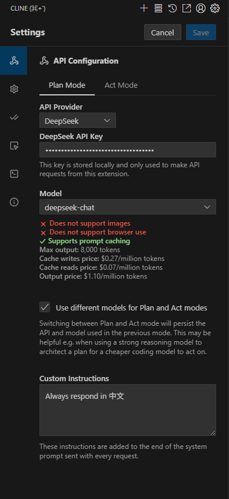Viewport: 229px width, 499px height.
Task: Click the Save button
Action: coord(201,32)
